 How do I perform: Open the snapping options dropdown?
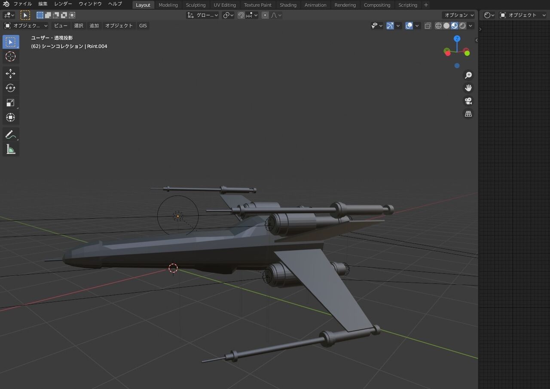click(252, 15)
